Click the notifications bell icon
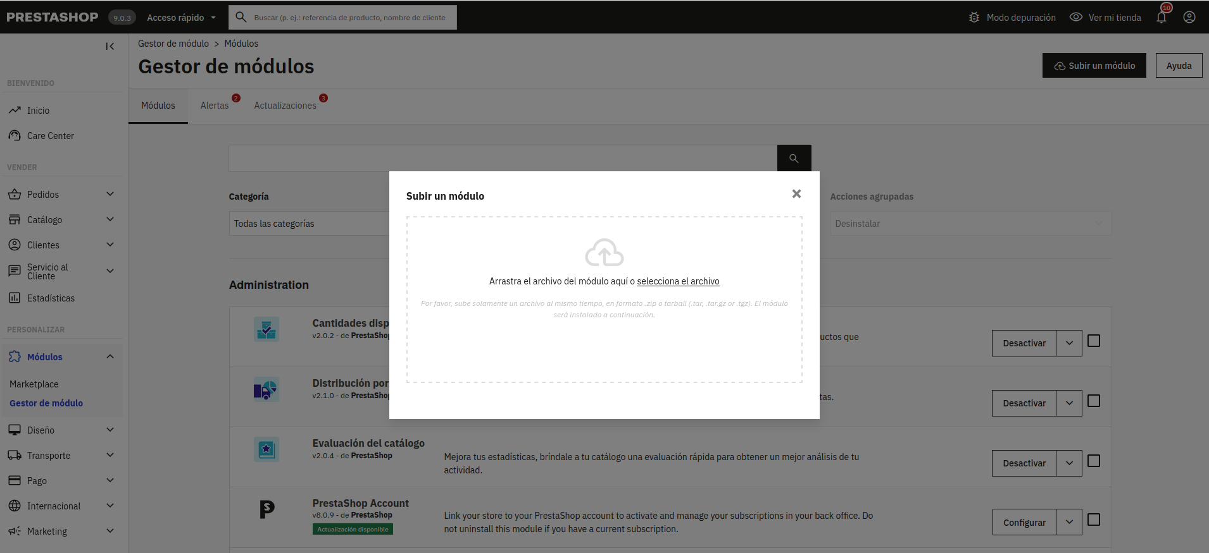This screenshot has width=1209, height=553. 1162,18
